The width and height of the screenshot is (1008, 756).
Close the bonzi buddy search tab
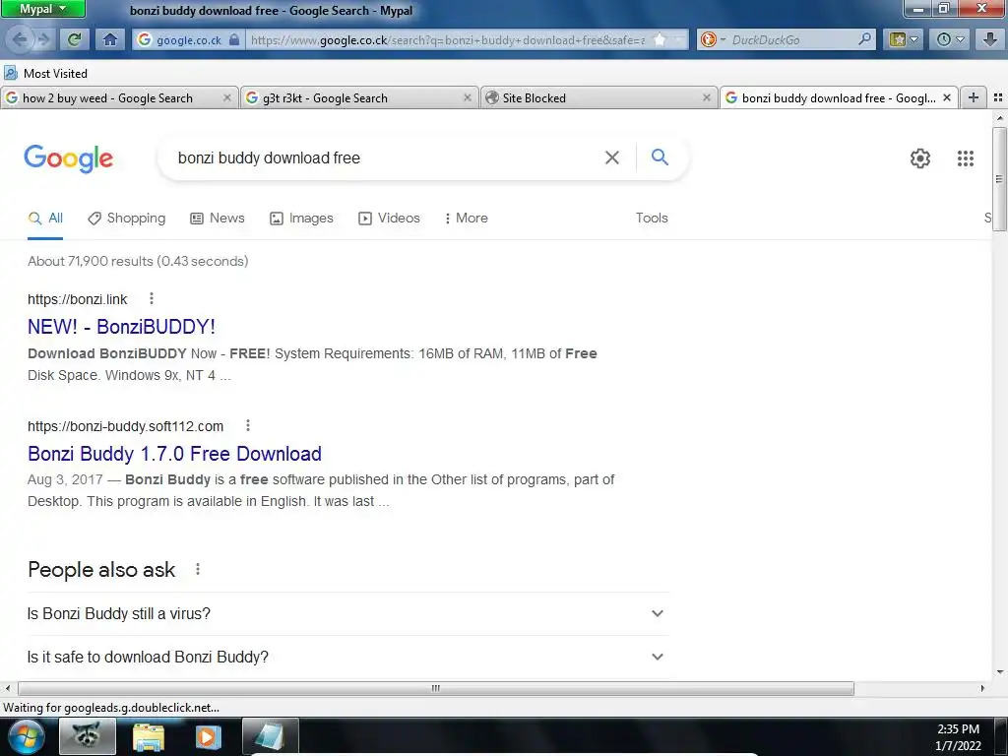tap(947, 97)
